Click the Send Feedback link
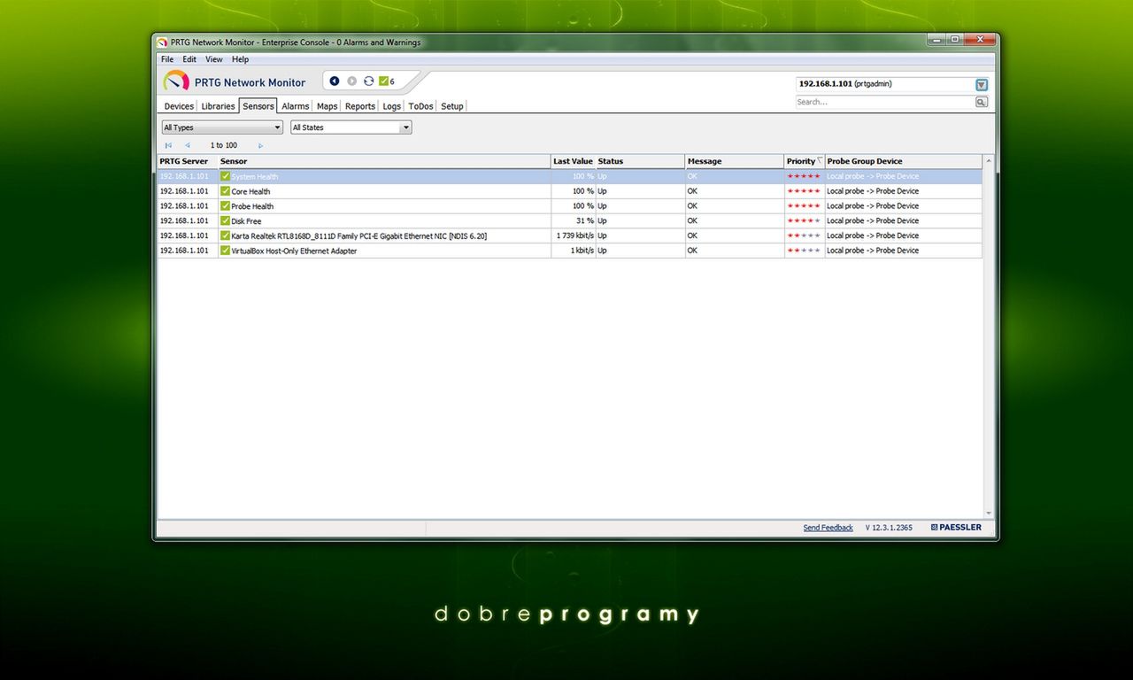 click(829, 528)
